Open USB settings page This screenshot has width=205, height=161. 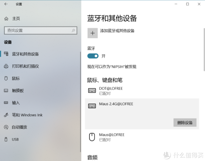[15, 139]
